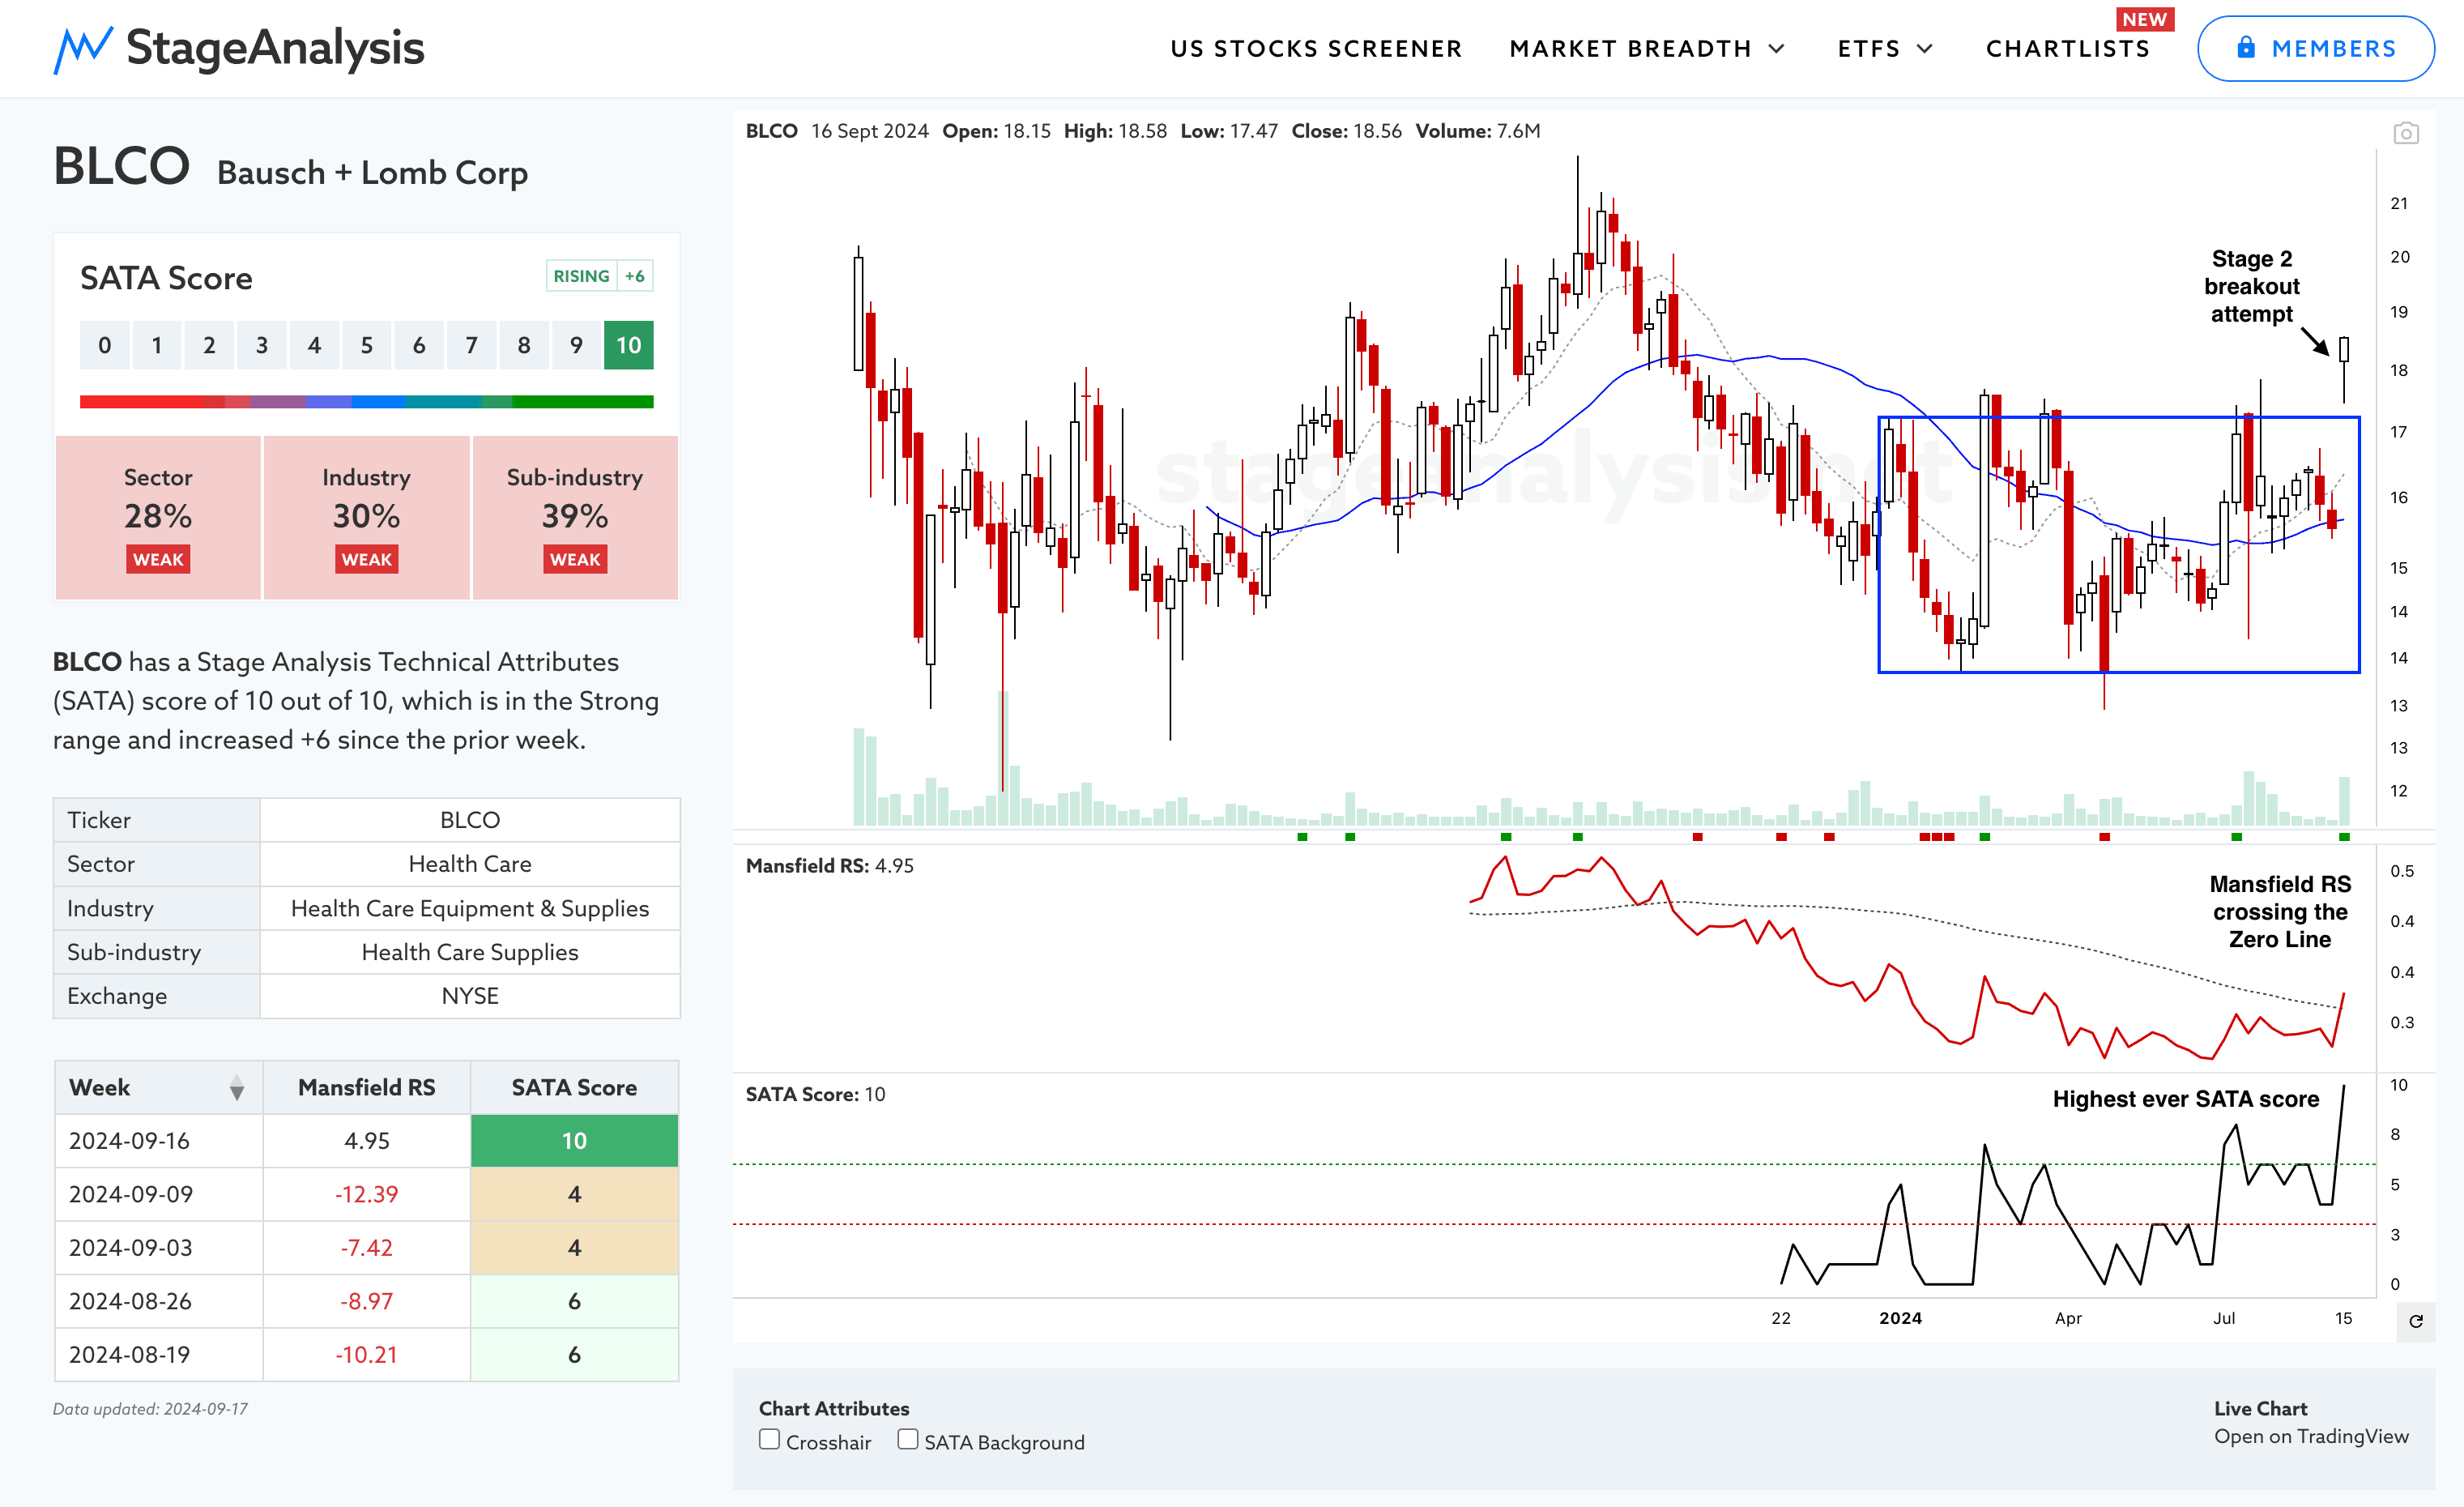Enable the Crosshair checkbox
2464x1507 pixels.
[x=769, y=1439]
